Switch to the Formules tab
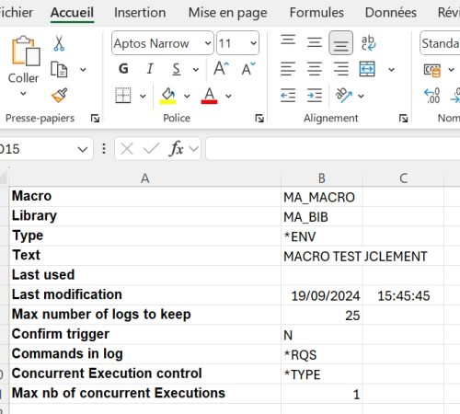This screenshot has height=414, width=460. 316,13
